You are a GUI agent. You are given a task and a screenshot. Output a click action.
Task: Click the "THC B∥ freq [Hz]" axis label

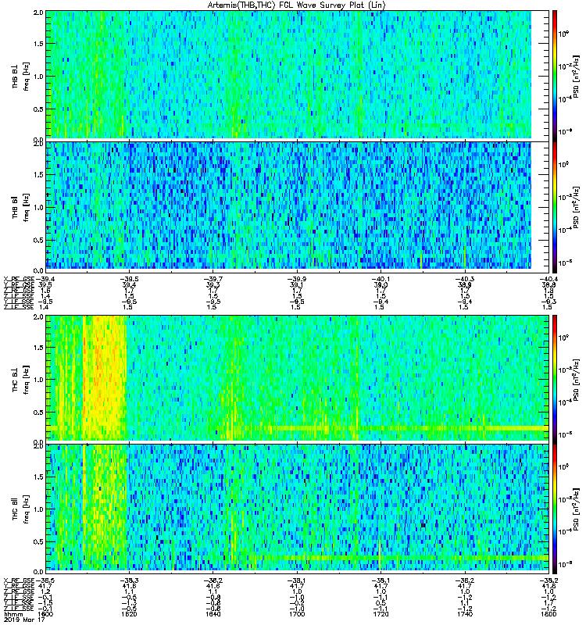click(21, 509)
